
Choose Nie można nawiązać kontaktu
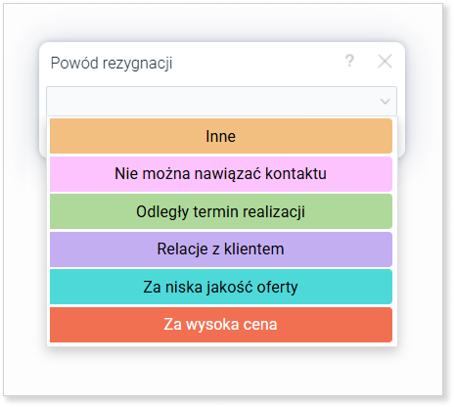point(221,174)
